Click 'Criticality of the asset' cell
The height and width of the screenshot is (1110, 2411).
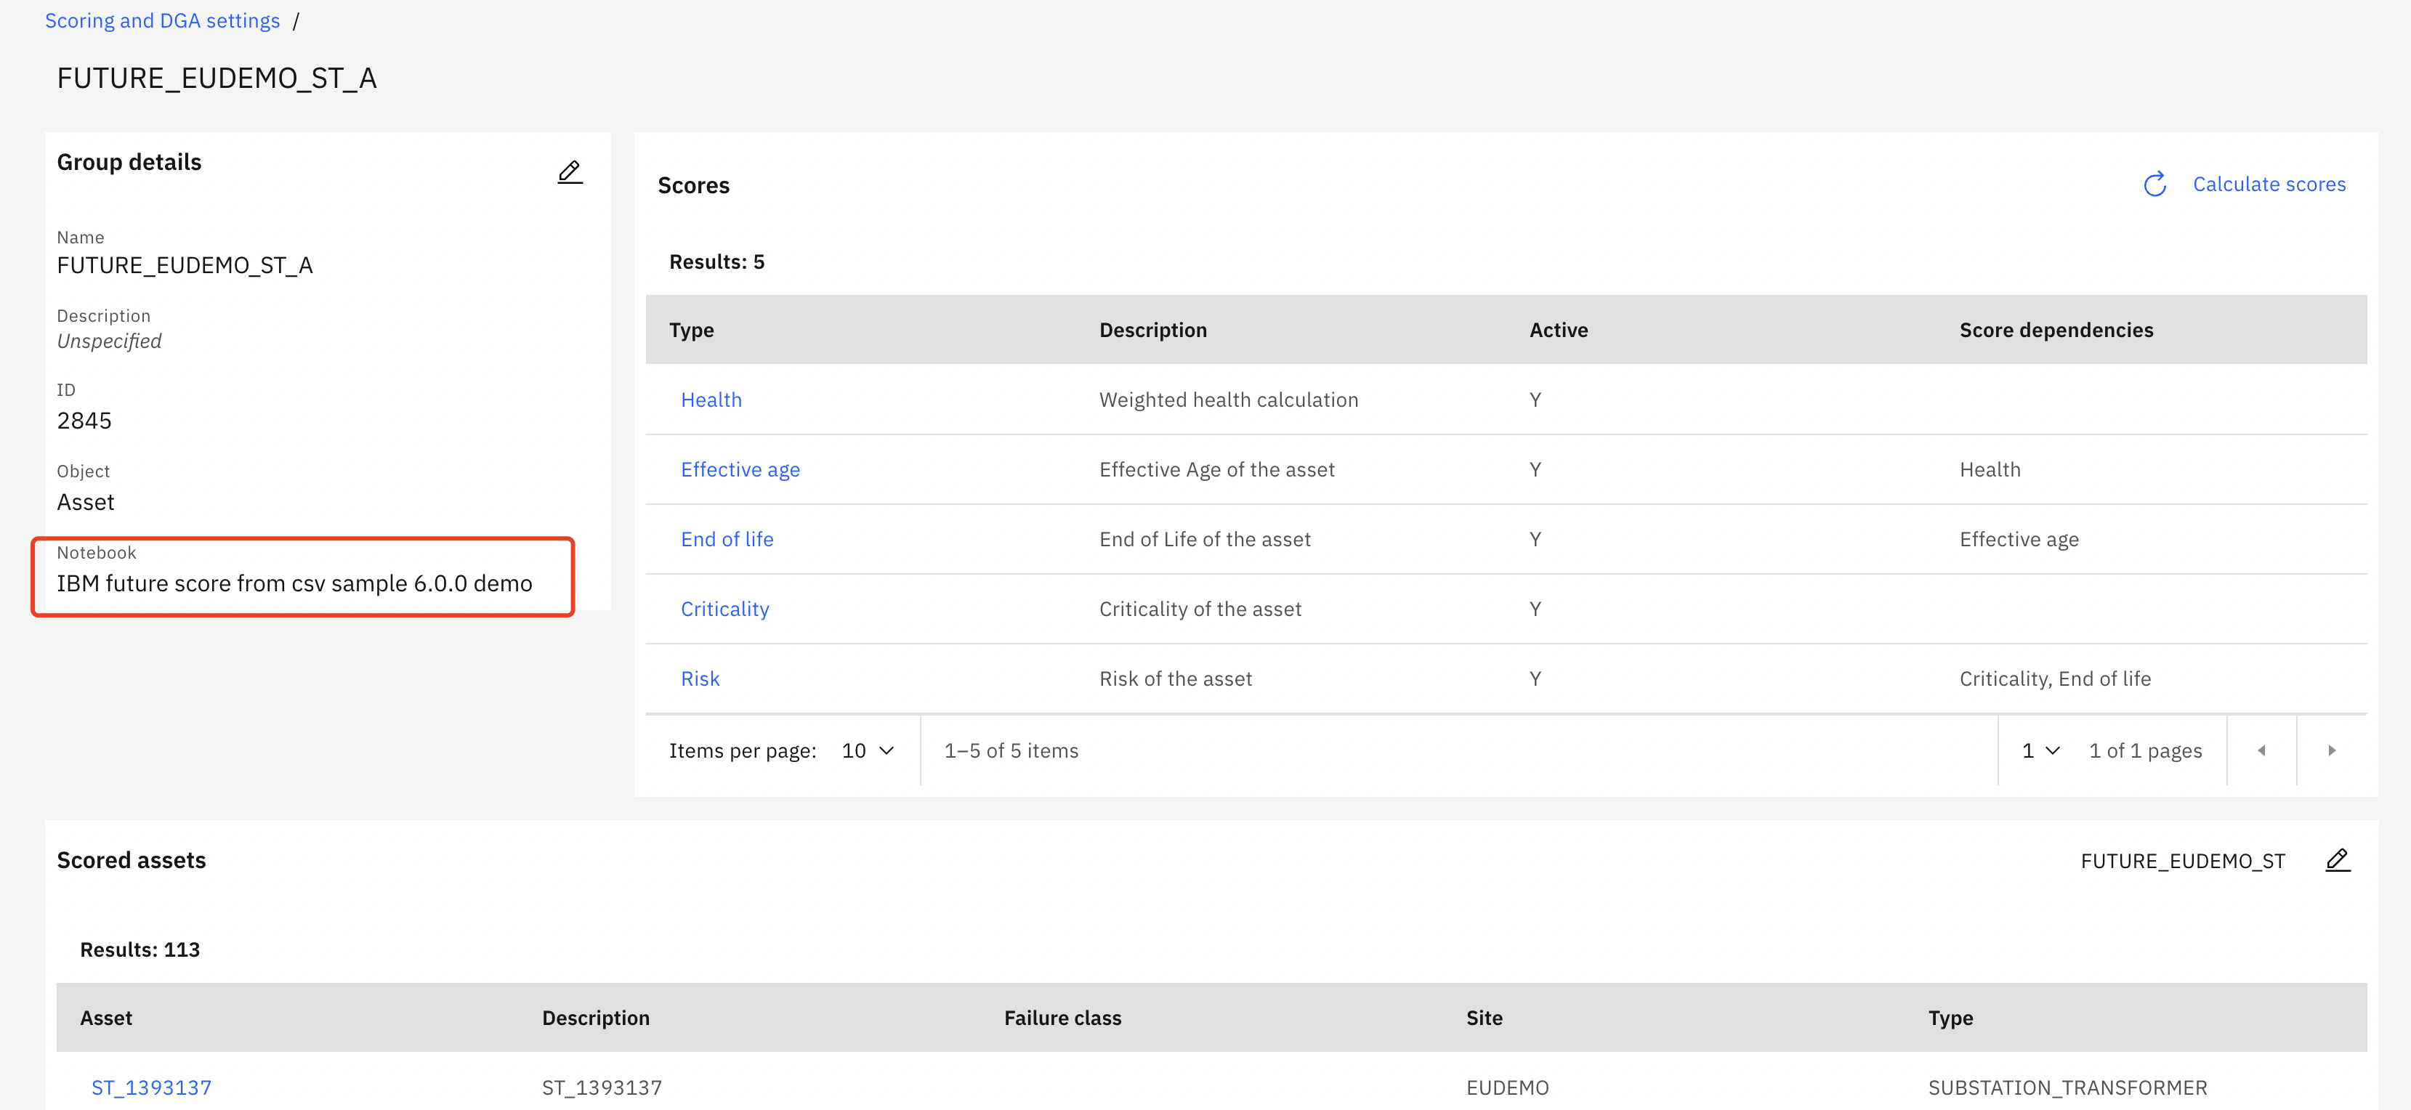click(x=1200, y=609)
